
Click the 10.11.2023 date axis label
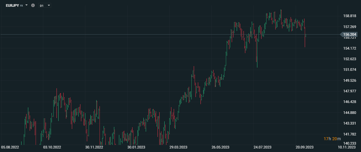pos(347,147)
